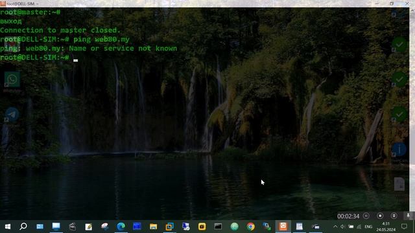This screenshot has height=233, width=415.
Task: Show hidden system tray icons
Action: point(335,227)
